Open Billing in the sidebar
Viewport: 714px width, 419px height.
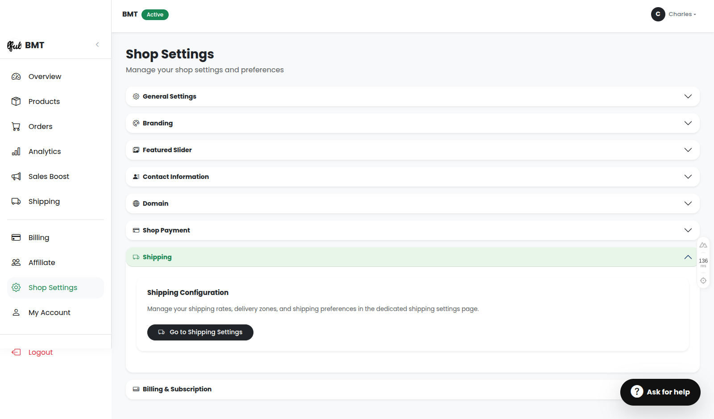[55, 237]
